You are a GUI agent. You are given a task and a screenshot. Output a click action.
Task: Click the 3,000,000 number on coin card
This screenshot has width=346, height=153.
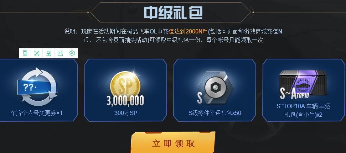pos(125,101)
